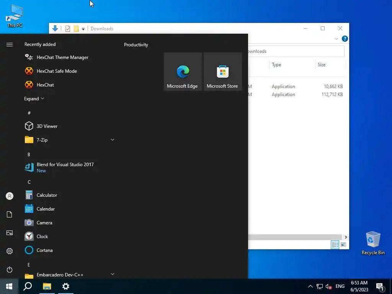
Task: Click the Recently added heading
Action: pyautogui.click(x=40, y=44)
